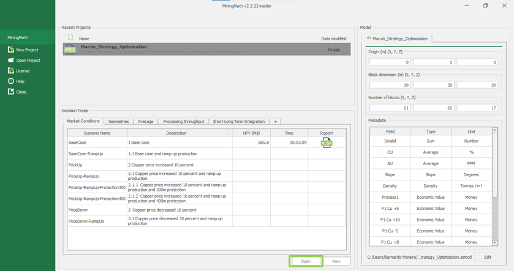Click the Open Project folder icon
The width and height of the screenshot is (514, 271).
[x=10, y=60]
